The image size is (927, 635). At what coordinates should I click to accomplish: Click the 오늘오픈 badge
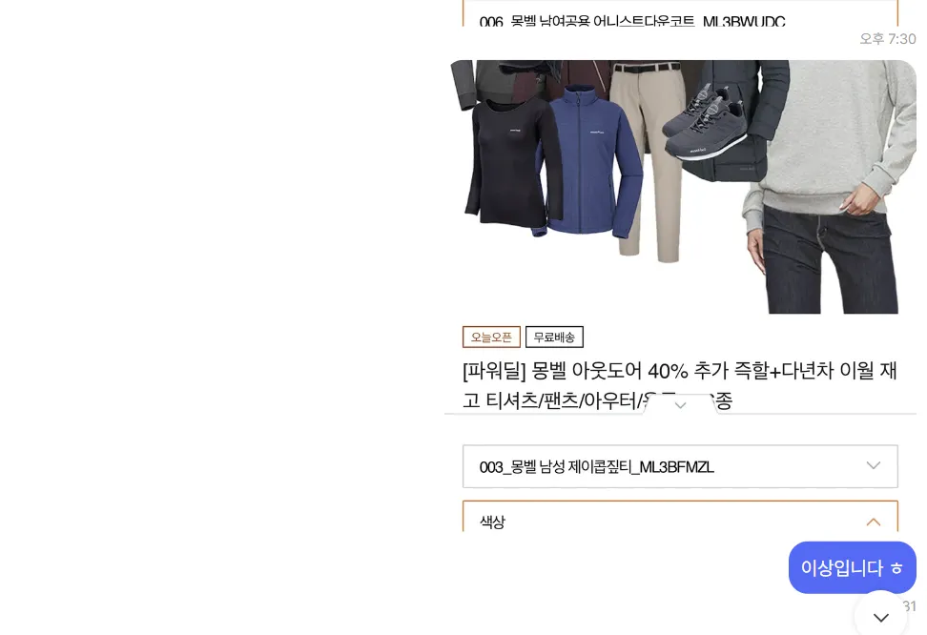491,337
